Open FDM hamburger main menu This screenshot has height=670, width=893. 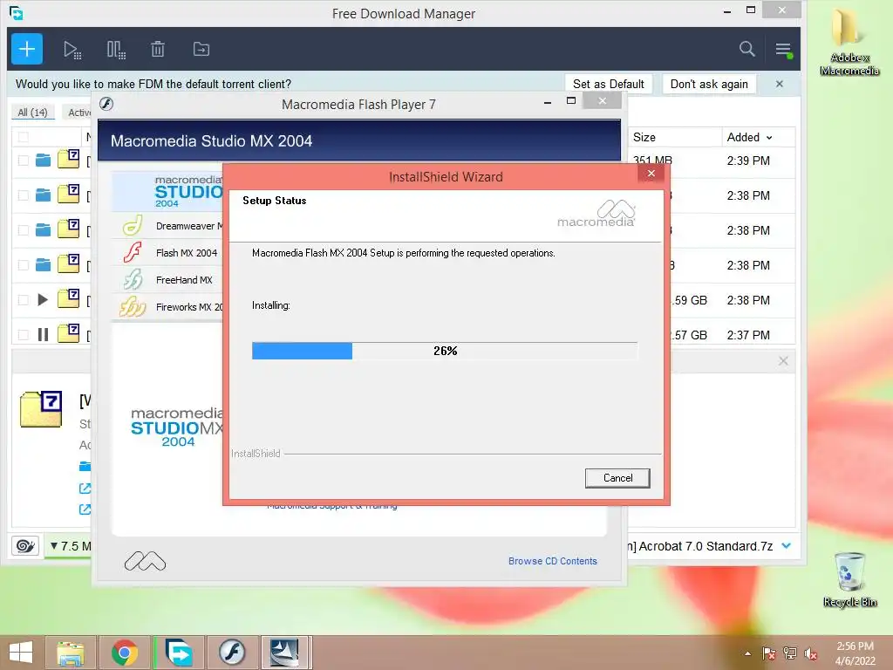[x=784, y=50]
